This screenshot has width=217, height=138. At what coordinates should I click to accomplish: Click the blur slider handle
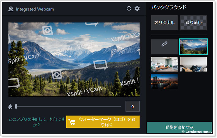16,106
